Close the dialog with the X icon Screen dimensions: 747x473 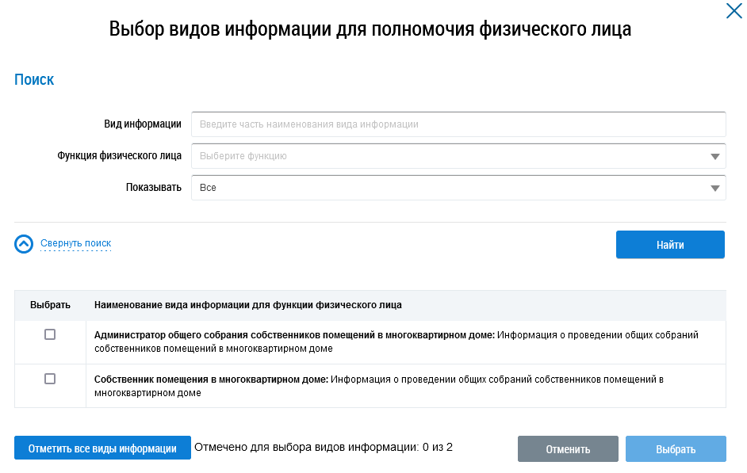pos(734,11)
